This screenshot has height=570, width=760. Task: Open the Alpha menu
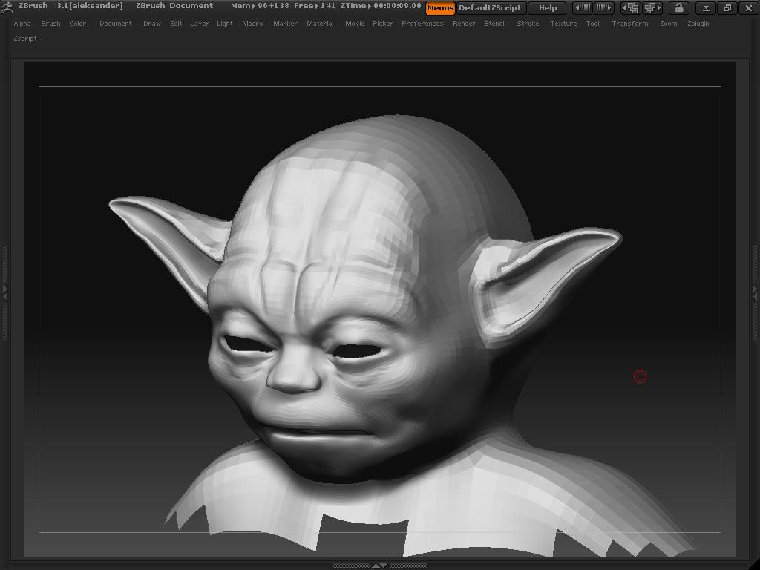22,23
